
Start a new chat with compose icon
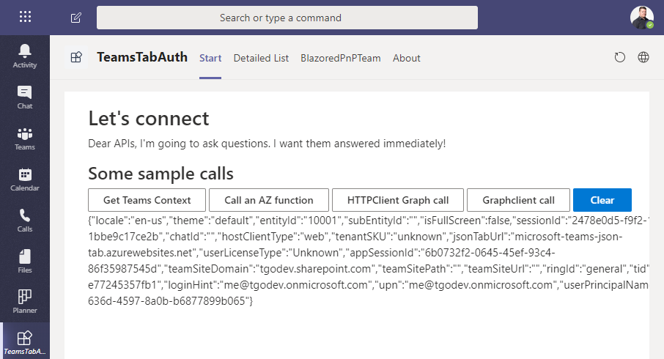(x=75, y=18)
